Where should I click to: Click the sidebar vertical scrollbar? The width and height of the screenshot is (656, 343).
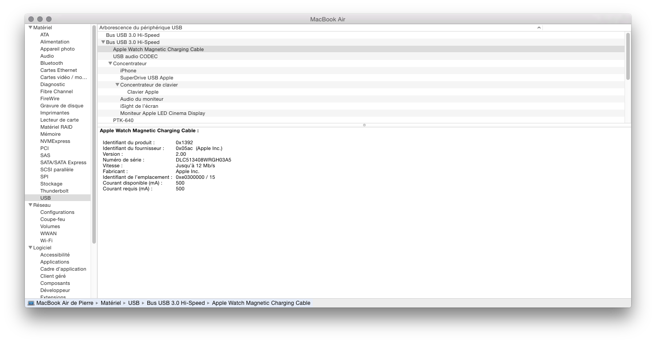[94, 134]
